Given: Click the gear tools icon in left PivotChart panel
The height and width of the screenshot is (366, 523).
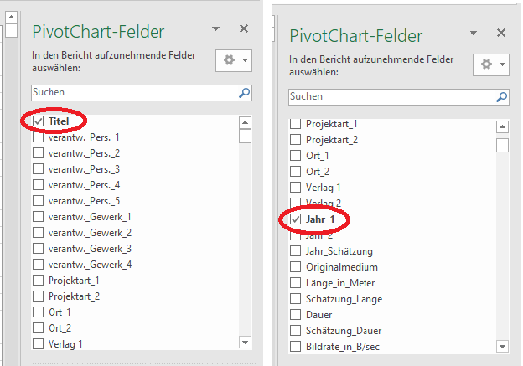Looking at the screenshot, I should pos(229,60).
